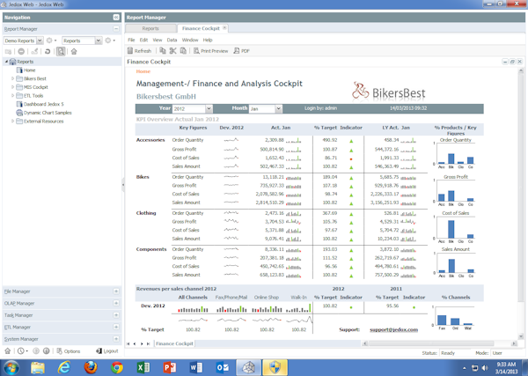
Task: Go to first sheet with navigation arrow
Action: [x=128, y=343]
